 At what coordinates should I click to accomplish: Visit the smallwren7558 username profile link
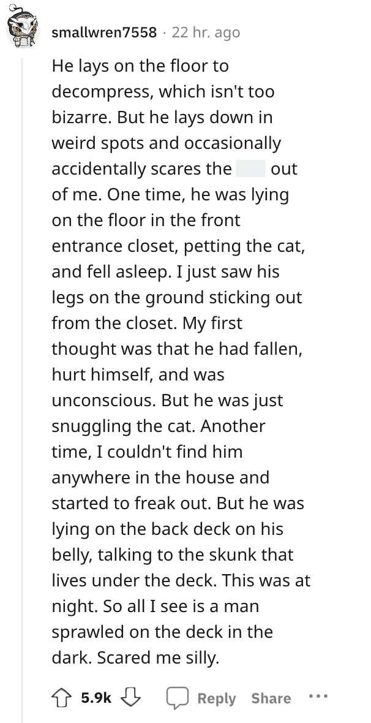point(104,32)
